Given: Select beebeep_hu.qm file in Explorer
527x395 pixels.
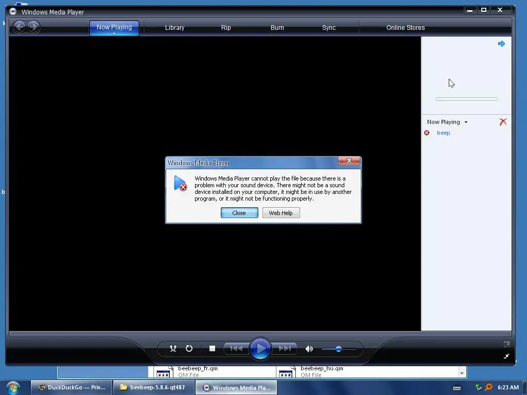Looking at the screenshot, I should [x=322, y=368].
